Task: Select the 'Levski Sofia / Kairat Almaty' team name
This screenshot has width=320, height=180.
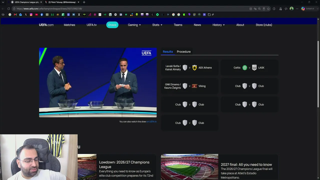Action: [173, 68]
